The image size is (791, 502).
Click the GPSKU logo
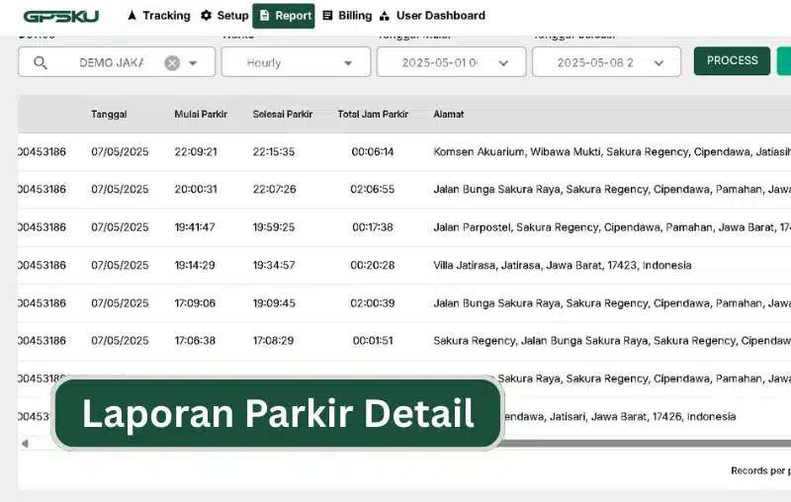pos(61,16)
